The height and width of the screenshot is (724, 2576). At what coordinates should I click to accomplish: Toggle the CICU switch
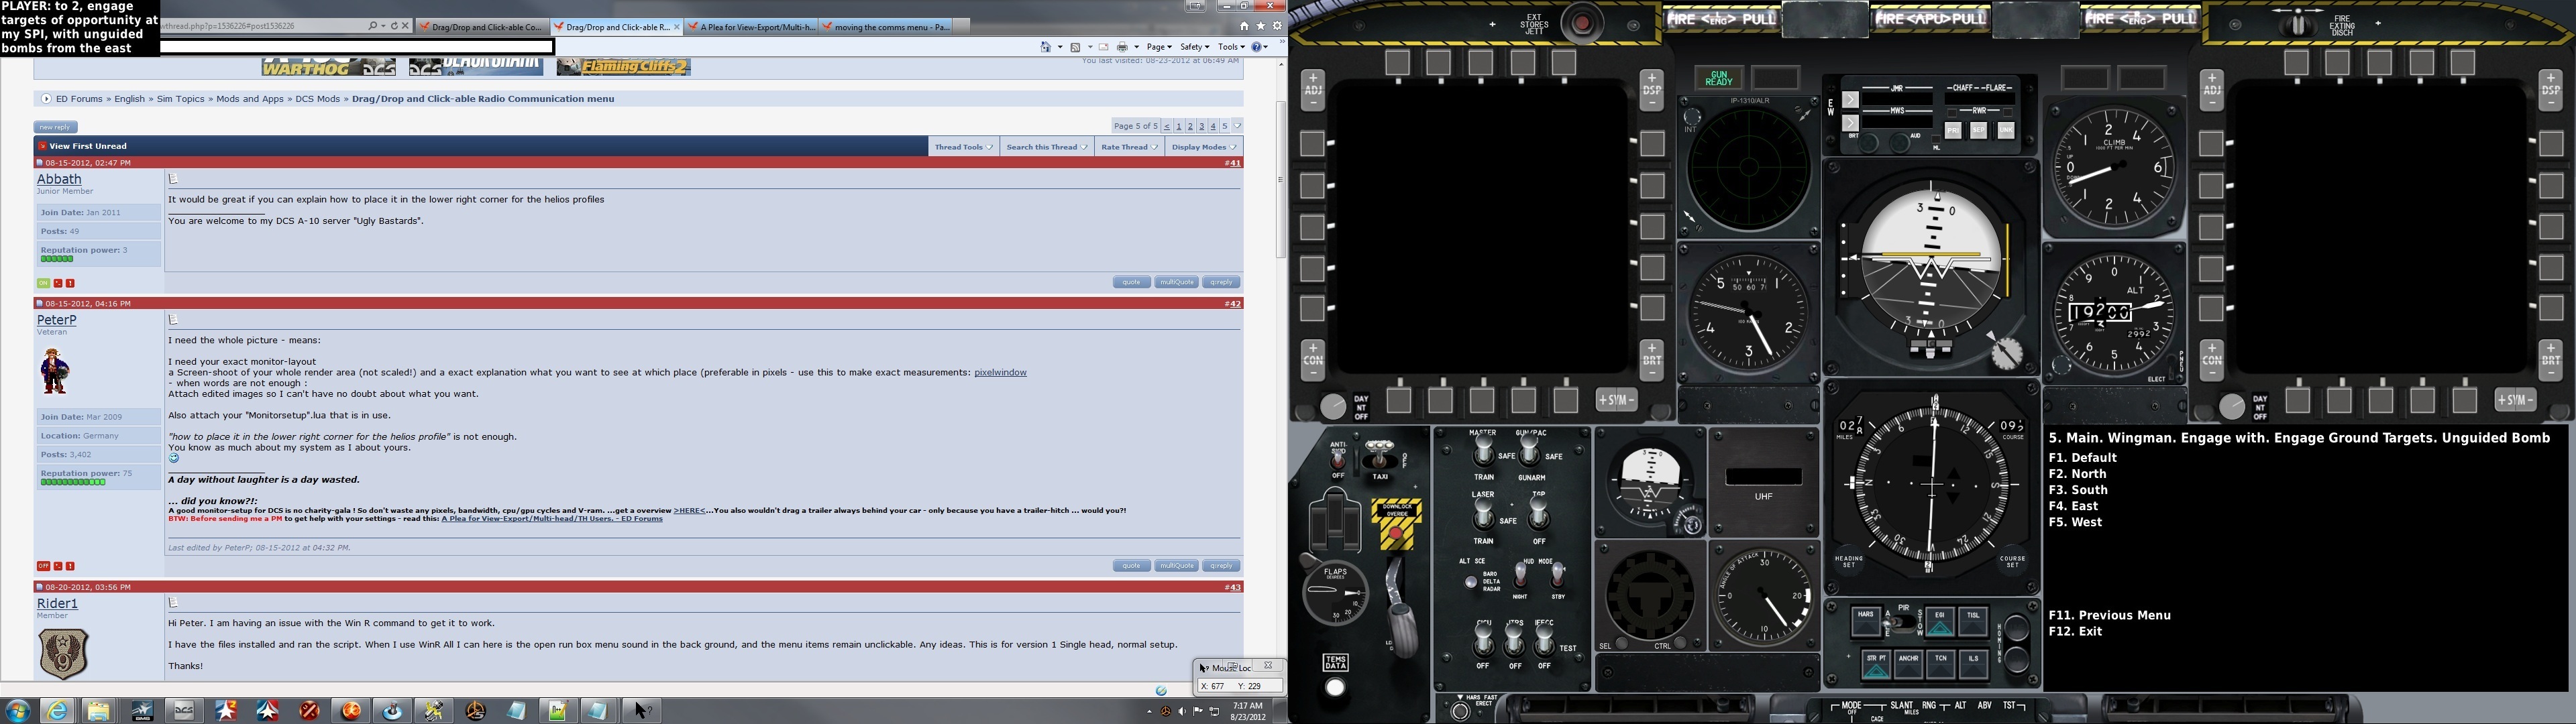click(x=1483, y=640)
